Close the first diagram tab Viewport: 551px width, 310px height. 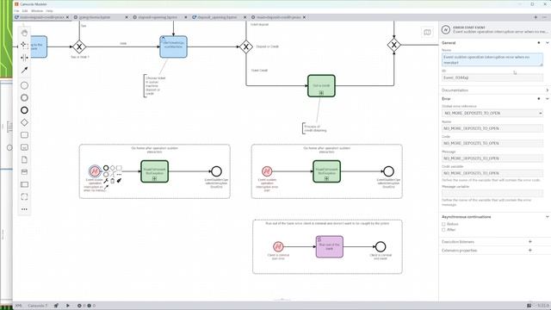coord(67,17)
